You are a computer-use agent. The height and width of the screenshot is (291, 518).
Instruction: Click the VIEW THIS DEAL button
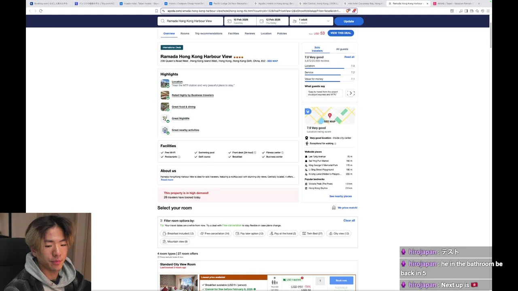pos(341,33)
